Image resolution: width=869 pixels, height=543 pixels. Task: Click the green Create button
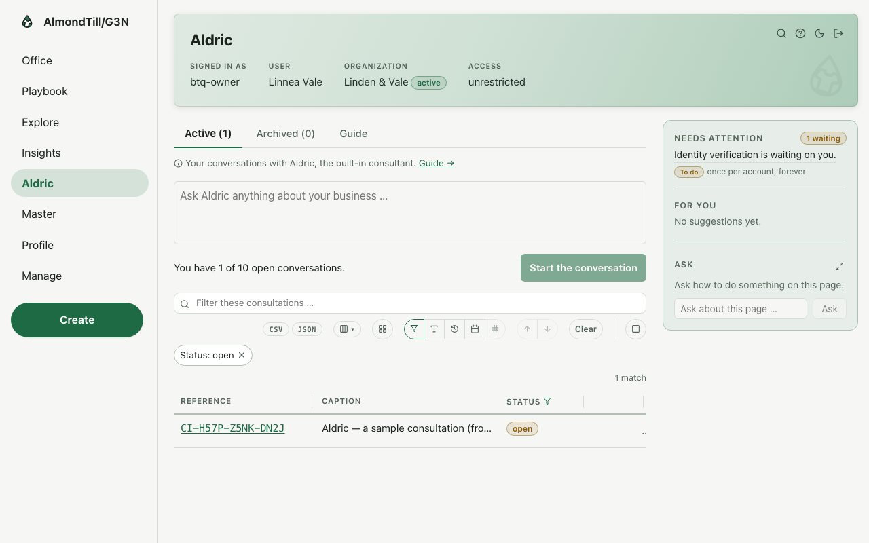pyautogui.click(x=77, y=320)
